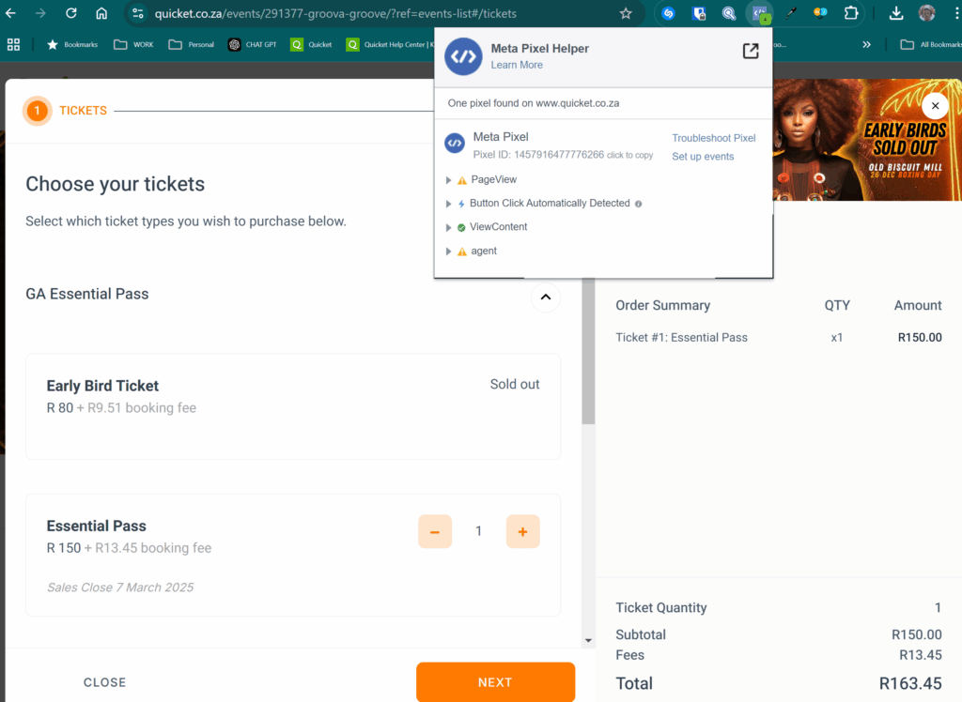Screen dimensions: 962x702
Task: Open the Downloads icon in toolbar
Action: pyautogui.click(x=895, y=13)
